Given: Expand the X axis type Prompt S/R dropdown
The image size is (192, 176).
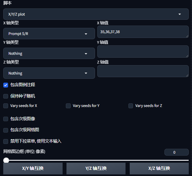Looking at the screenshot, I should click(x=49, y=33).
